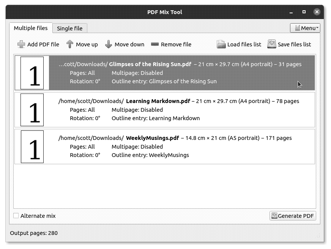Click page thumbnail of Glimpses of the Rising Sun
The image size is (331, 249).
click(x=32, y=73)
